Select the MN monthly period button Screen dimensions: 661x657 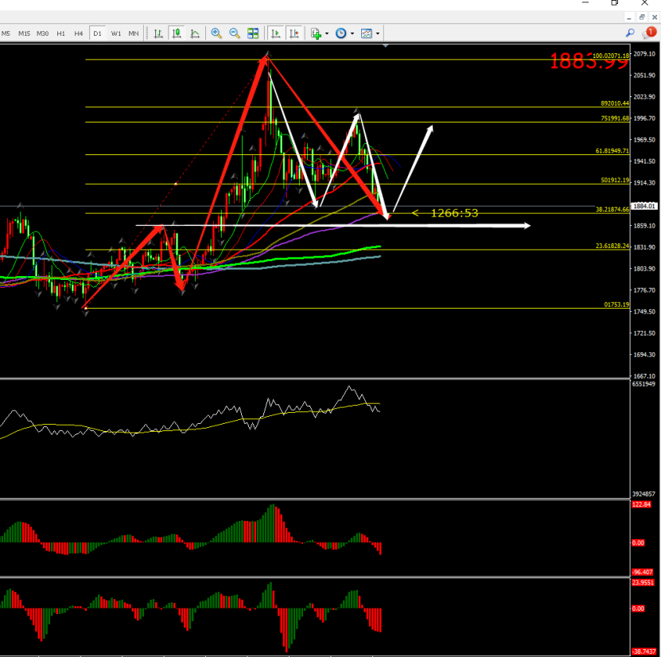click(134, 33)
